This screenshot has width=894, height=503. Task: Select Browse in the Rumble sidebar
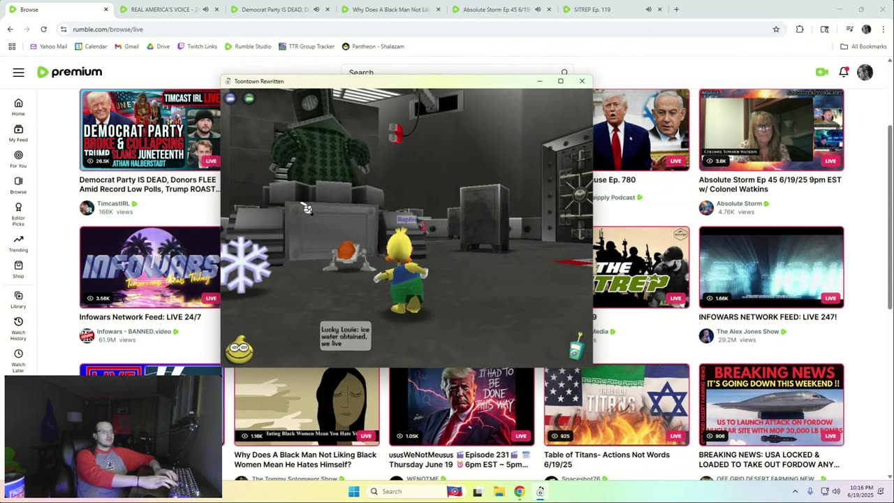[x=18, y=185]
